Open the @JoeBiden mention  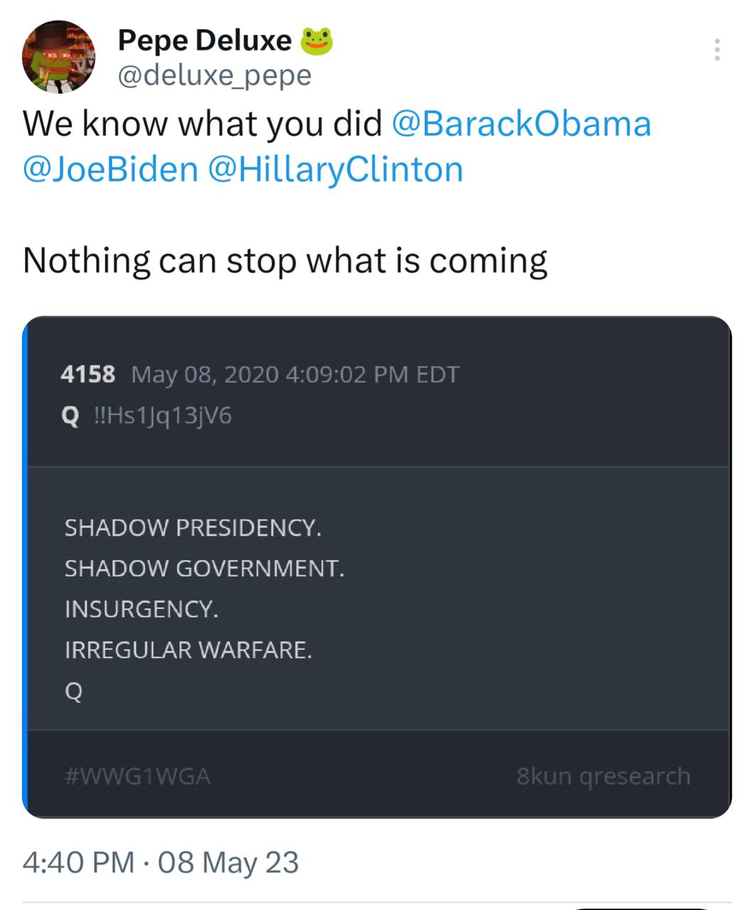pyautogui.click(x=110, y=169)
